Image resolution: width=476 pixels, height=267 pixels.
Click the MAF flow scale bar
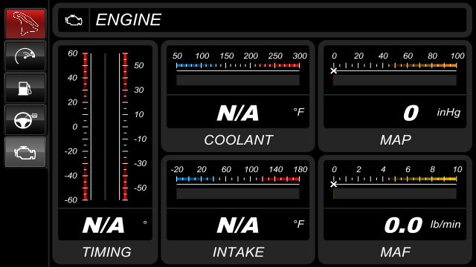coord(395,179)
